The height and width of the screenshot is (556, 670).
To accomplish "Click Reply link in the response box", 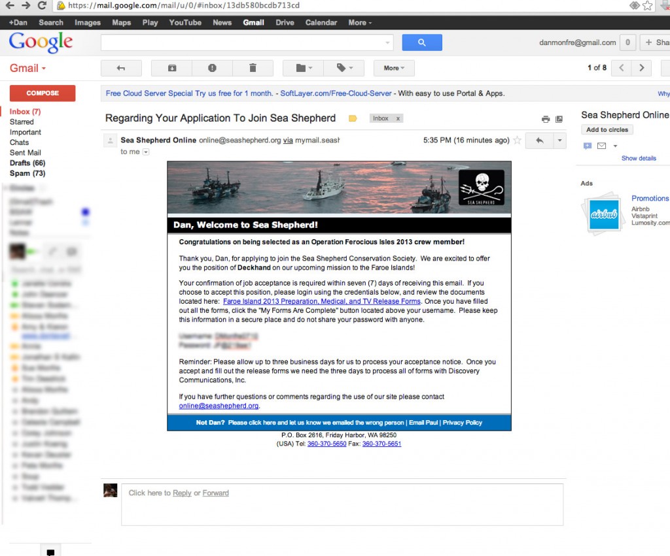I will tap(182, 493).
